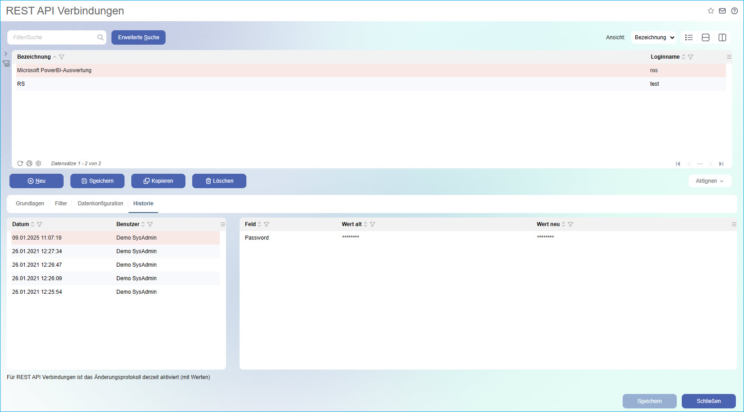Image resolution: width=744 pixels, height=412 pixels.
Task: Filter the Bezeichnung column
Action: coord(62,57)
